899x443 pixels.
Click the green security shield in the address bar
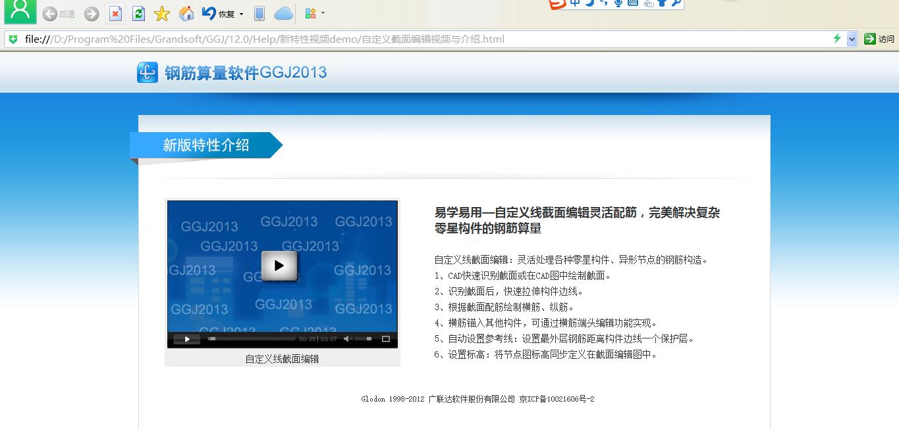pyautogui.click(x=13, y=39)
